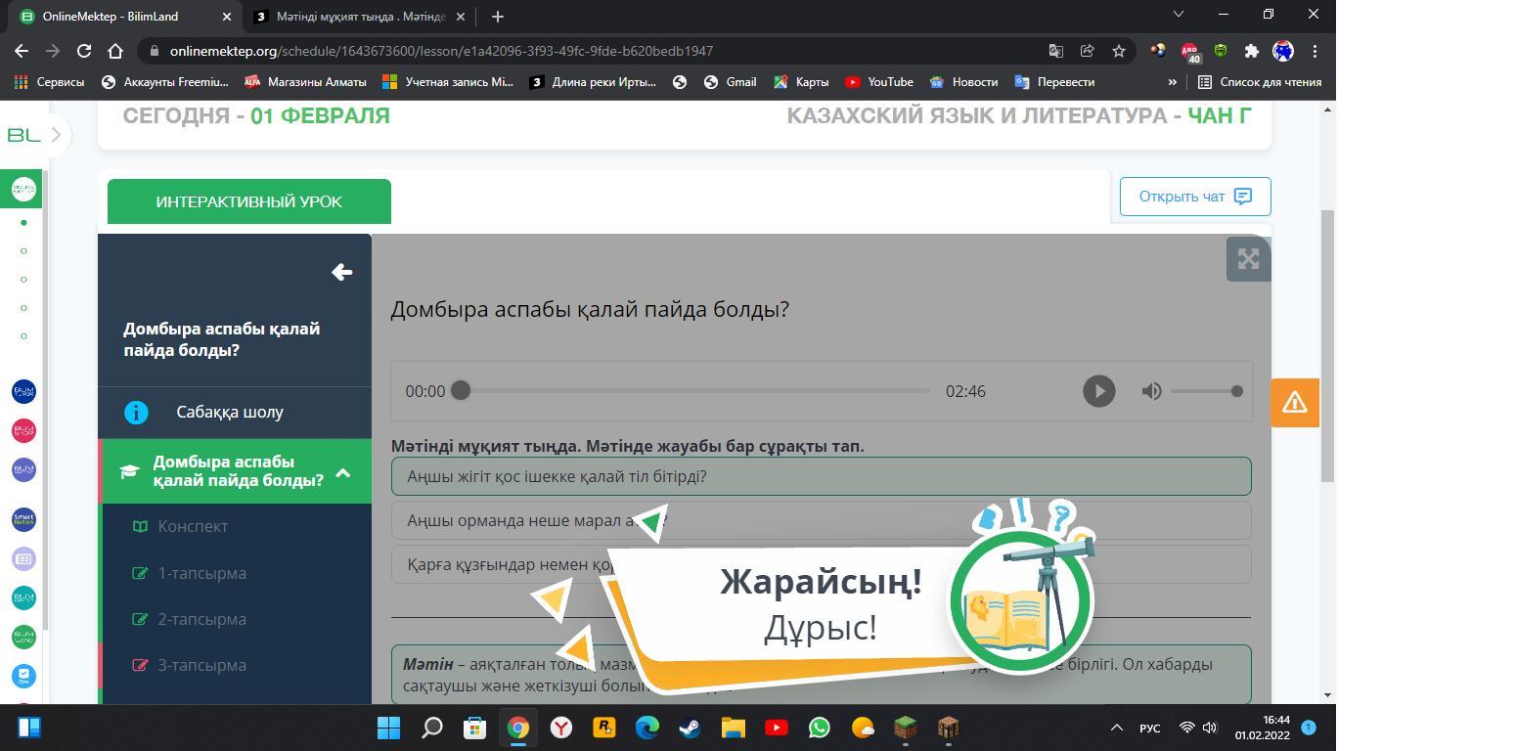Collapse the Домбыра аспабы lesson section
This screenshot has height=751, width=1516.
[x=343, y=473]
